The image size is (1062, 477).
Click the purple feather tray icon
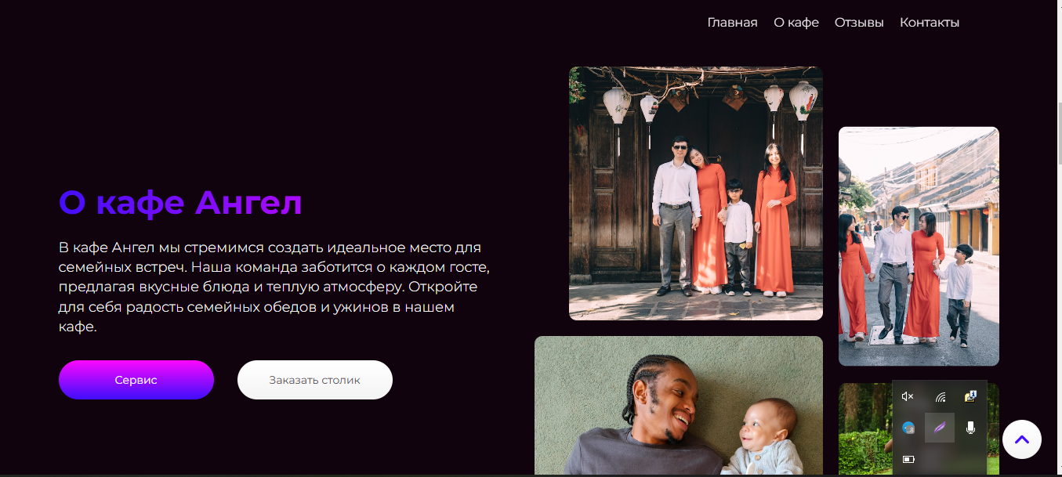940,428
